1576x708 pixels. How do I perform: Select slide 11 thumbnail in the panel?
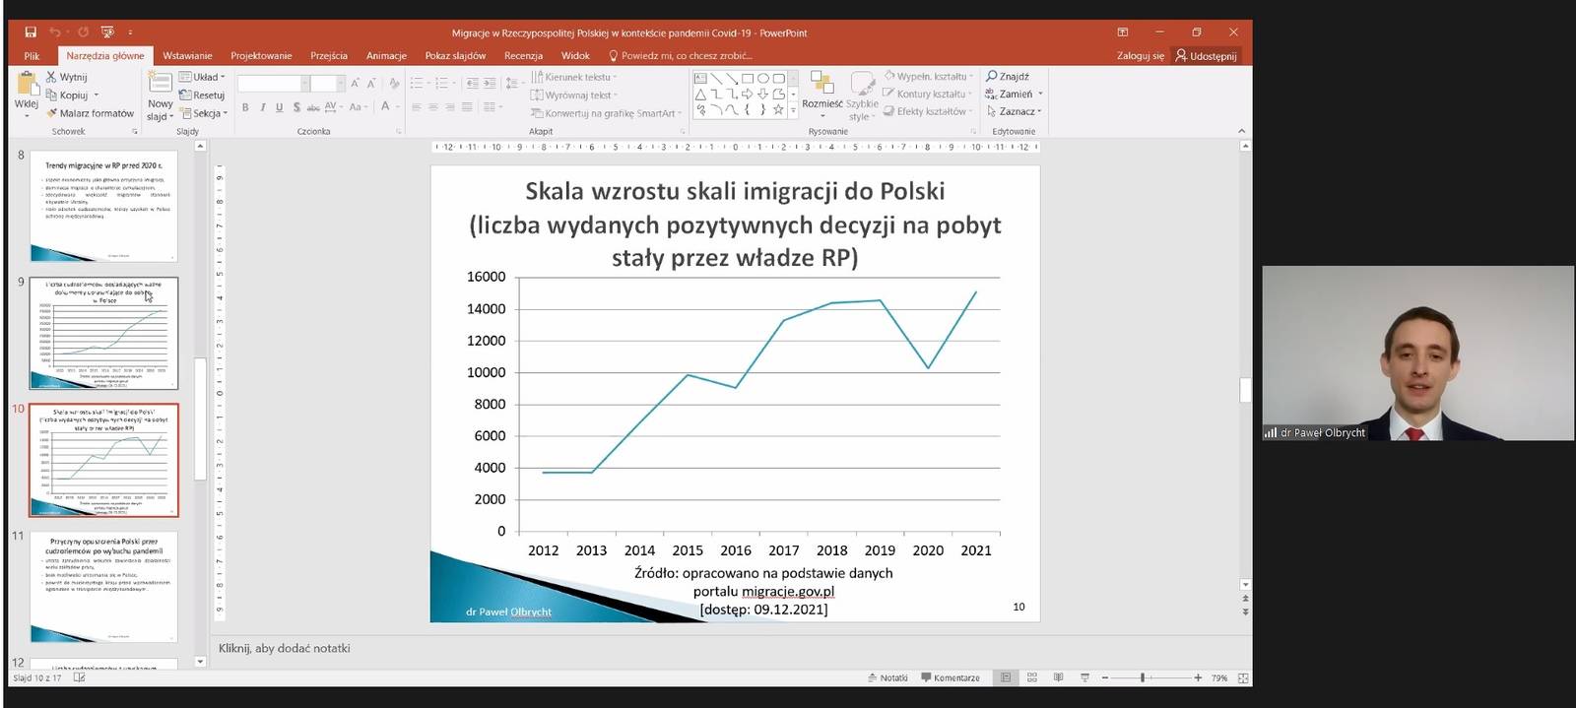point(103,587)
